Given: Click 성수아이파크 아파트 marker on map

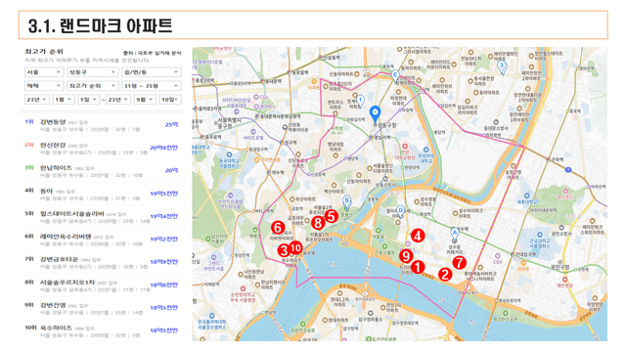Looking at the screenshot, I should click(455, 214).
